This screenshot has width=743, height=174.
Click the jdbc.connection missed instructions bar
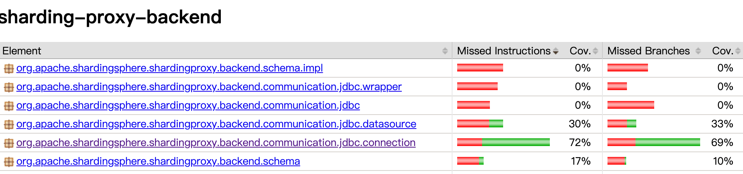[504, 142]
